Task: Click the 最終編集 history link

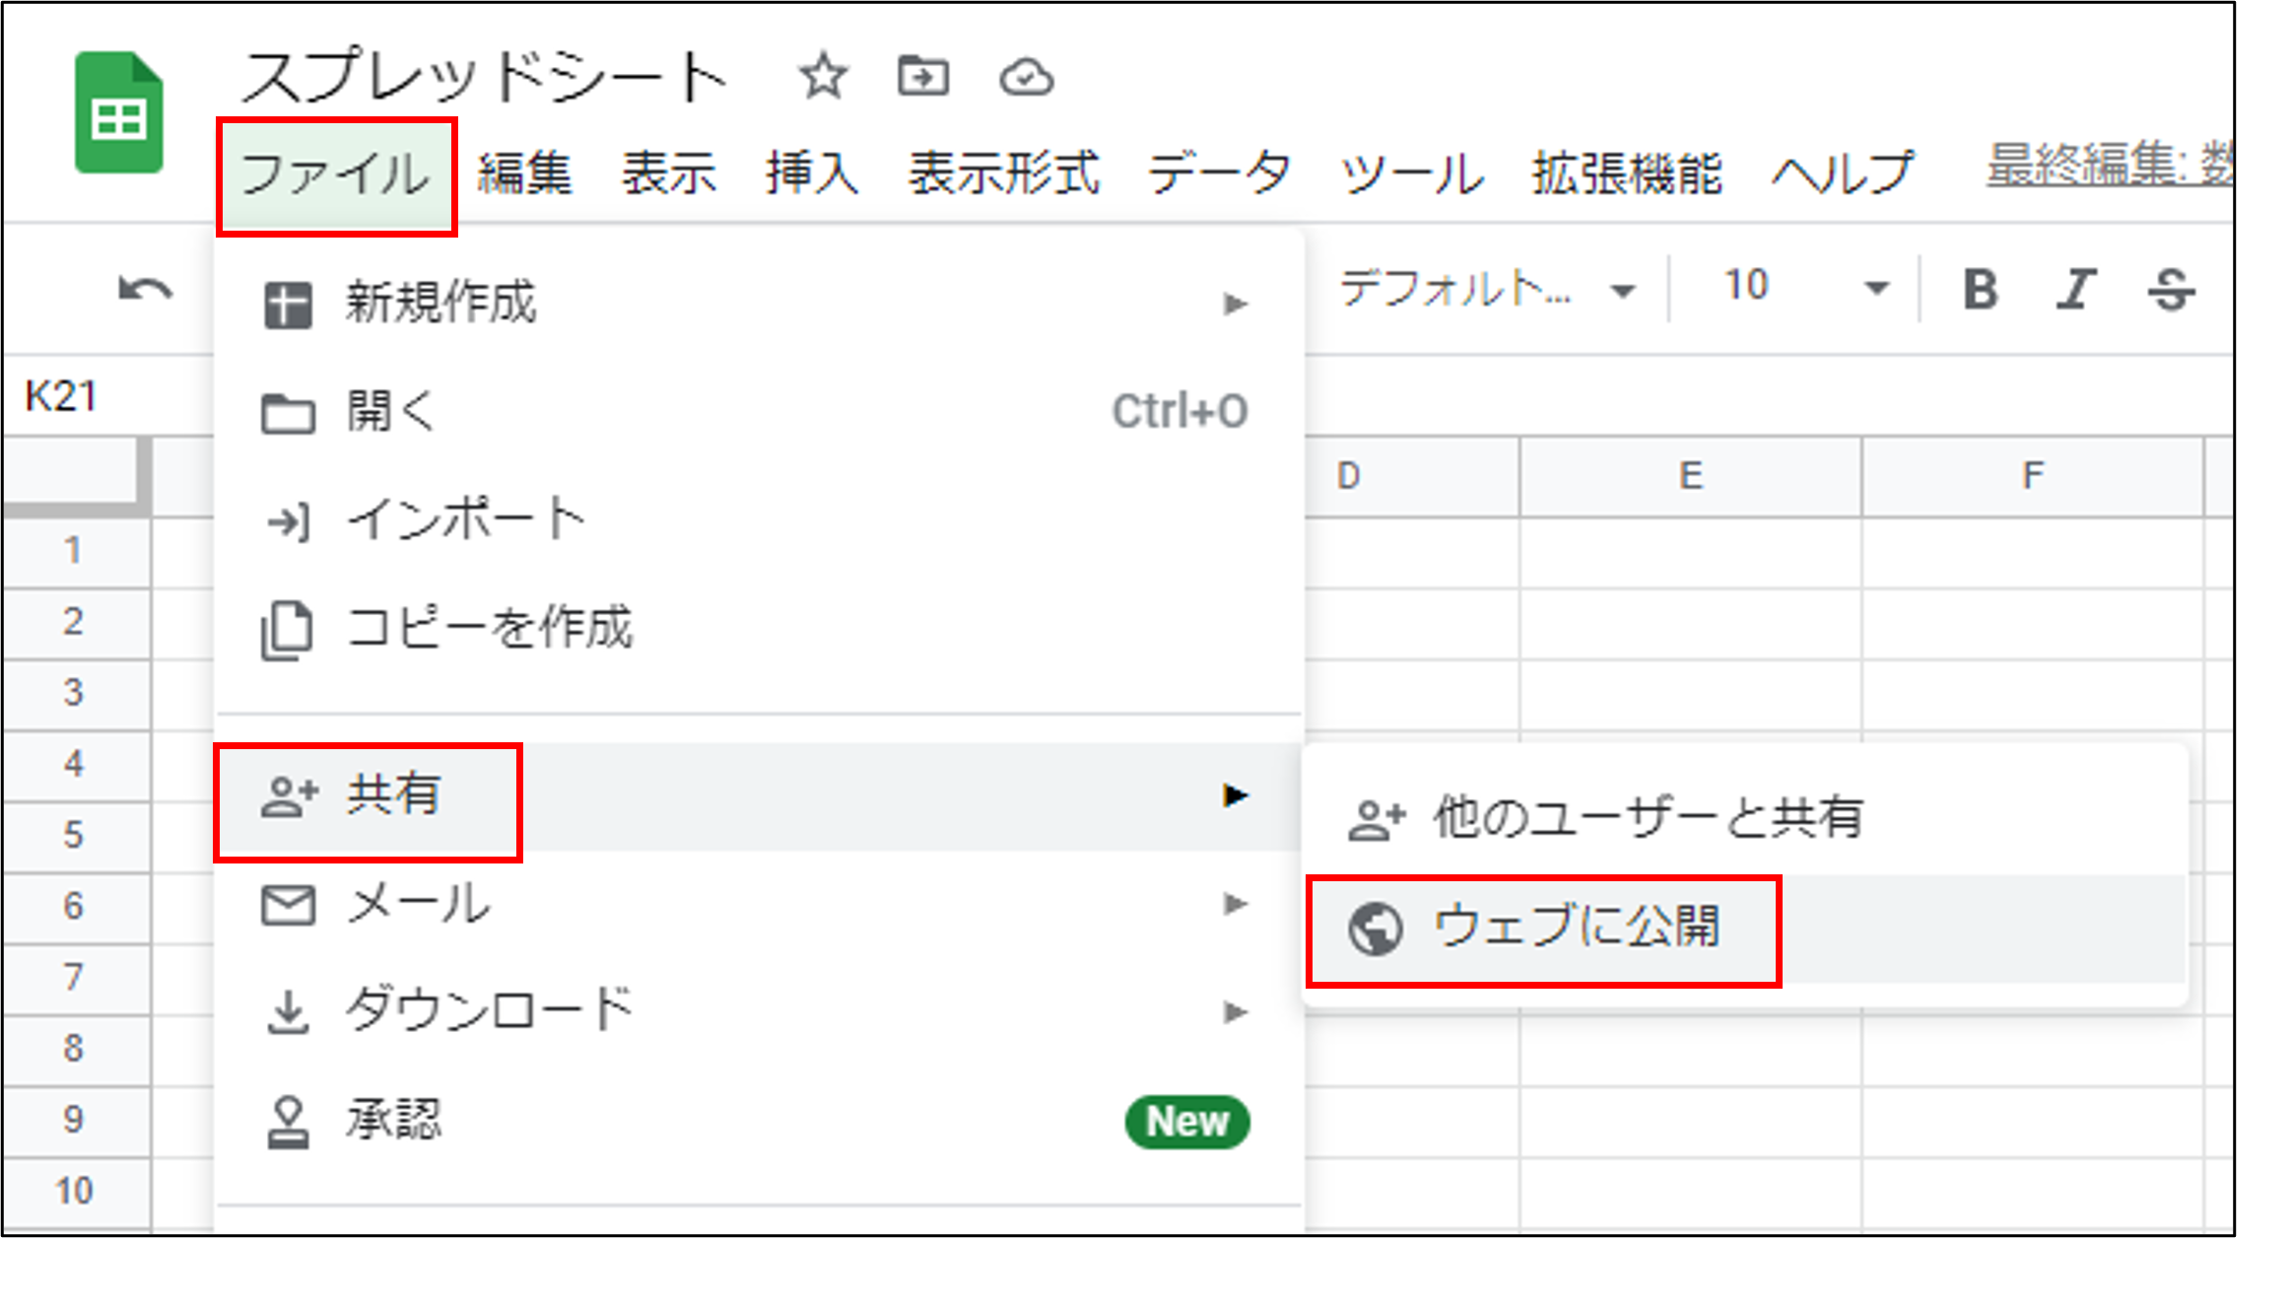Action: (x=2109, y=166)
